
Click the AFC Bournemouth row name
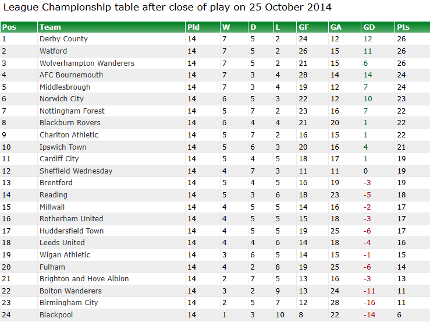pyautogui.click(x=71, y=75)
